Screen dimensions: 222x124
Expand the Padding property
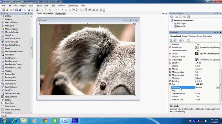coord(170,81)
